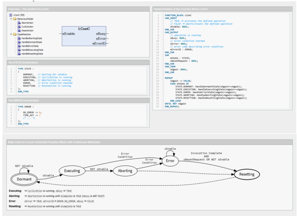Select HandleResettingState tree entry
The height and width of the screenshot is (216, 297).
point(32,54)
